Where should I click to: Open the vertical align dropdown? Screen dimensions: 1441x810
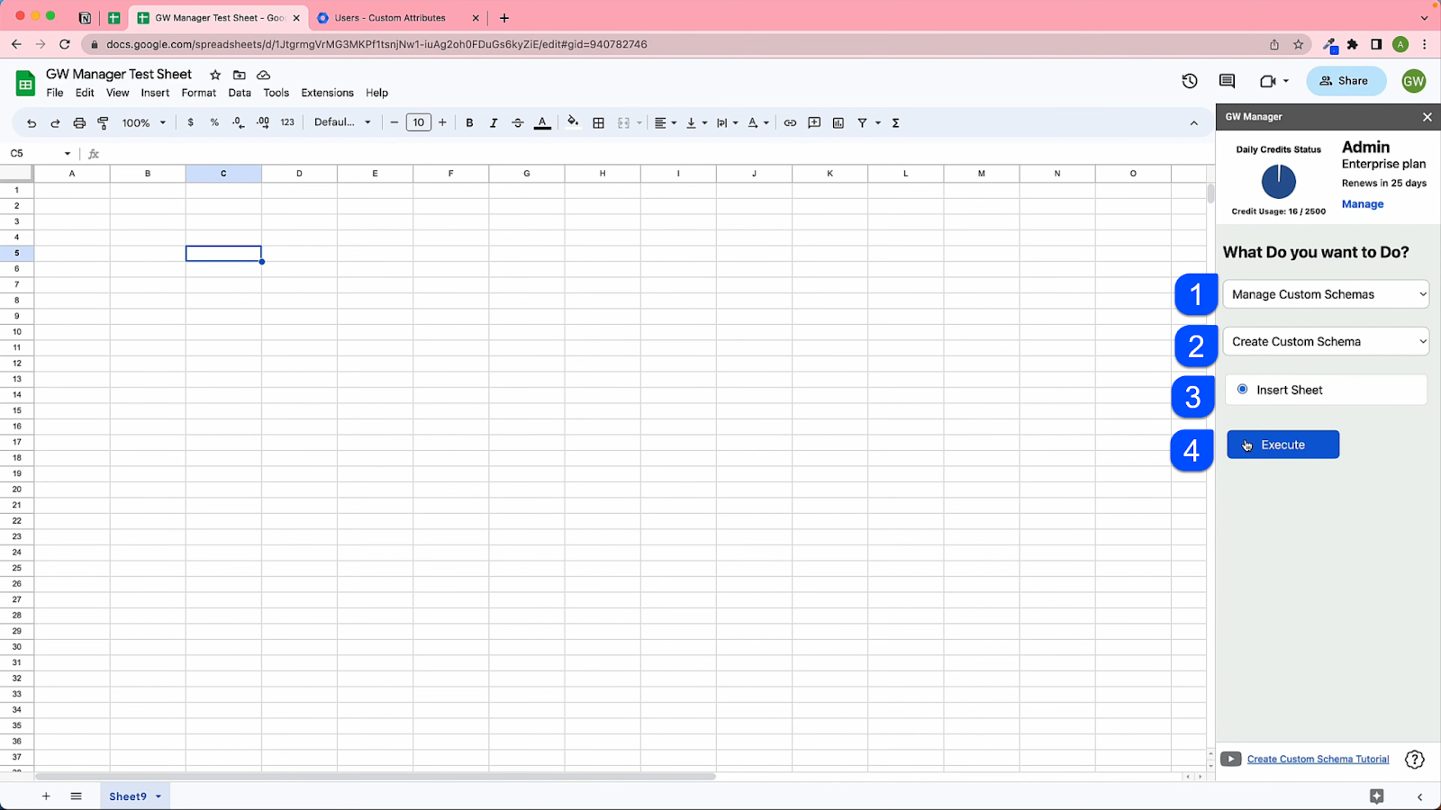point(696,122)
